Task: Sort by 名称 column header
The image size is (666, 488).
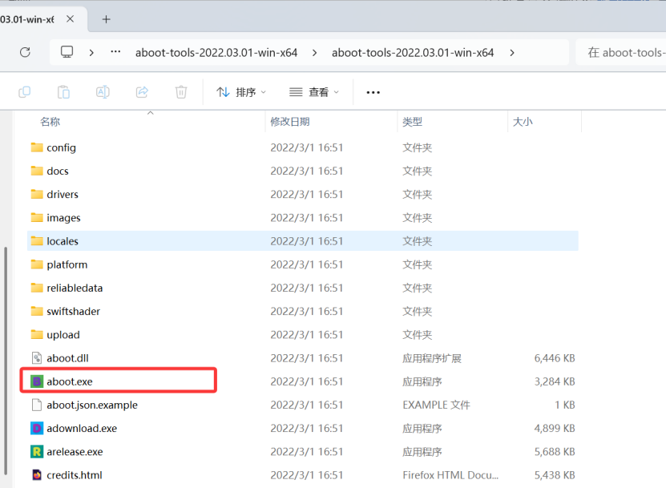Action: (x=50, y=122)
